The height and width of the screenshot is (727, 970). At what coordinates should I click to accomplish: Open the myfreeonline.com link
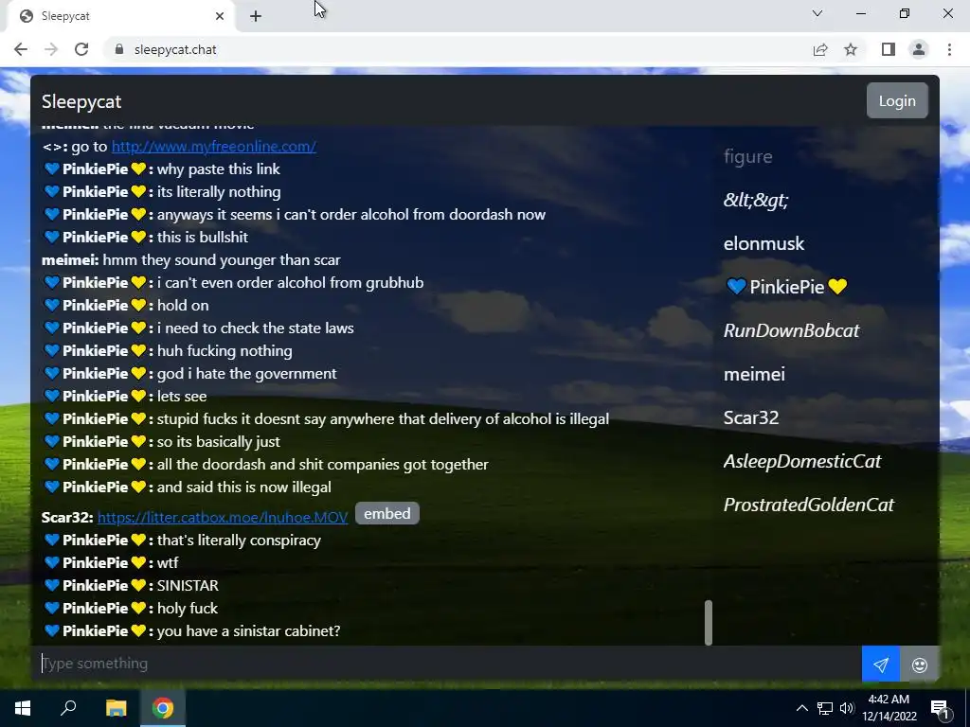click(x=213, y=147)
